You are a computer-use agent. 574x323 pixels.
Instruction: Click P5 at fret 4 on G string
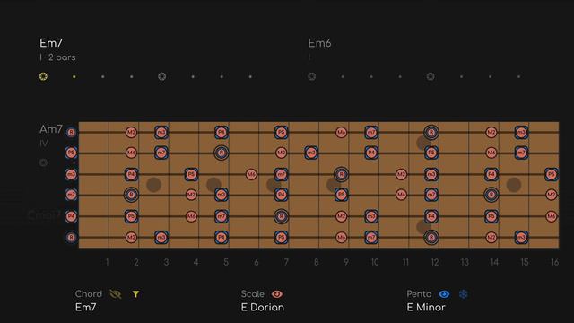pos(191,174)
